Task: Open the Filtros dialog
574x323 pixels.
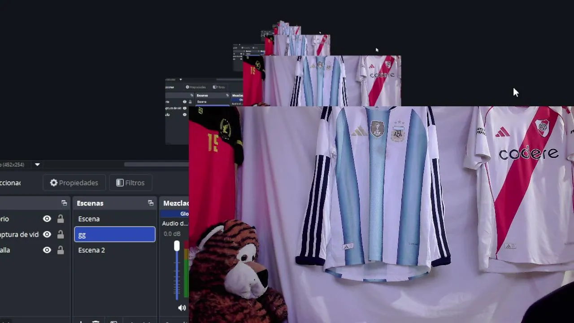Action: click(x=130, y=183)
